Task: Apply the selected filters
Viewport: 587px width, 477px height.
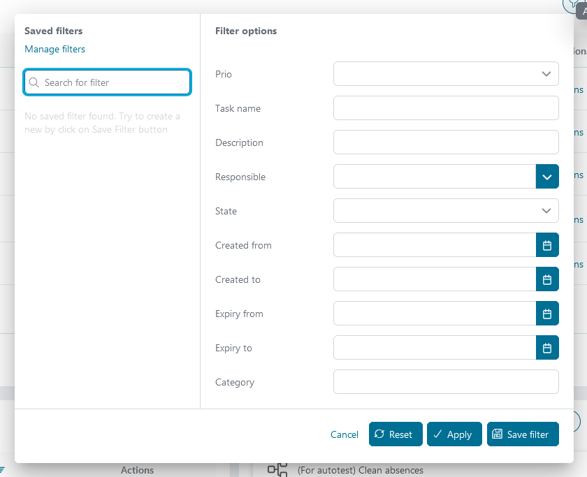Action: [x=454, y=434]
